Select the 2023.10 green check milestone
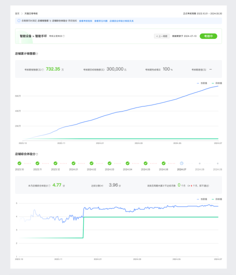This screenshot has height=275, width=236. (19, 163)
